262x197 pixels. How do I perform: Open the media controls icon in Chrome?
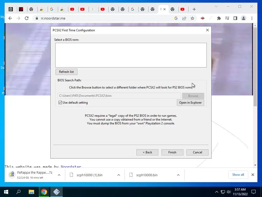(227, 18)
